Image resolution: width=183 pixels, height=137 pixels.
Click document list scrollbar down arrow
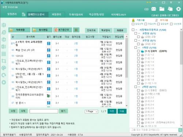coord(127,106)
